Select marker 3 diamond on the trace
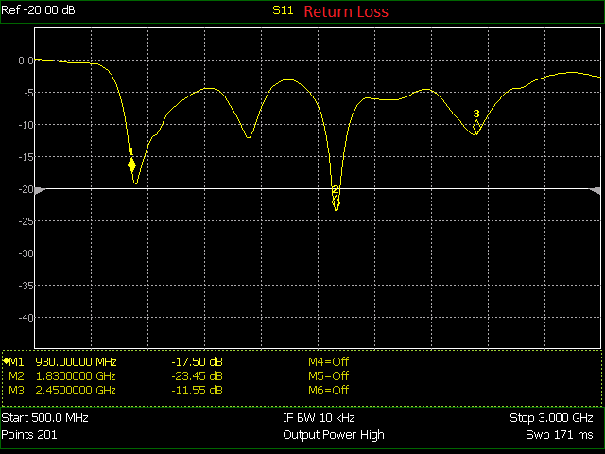605x454 pixels. (476, 125)
